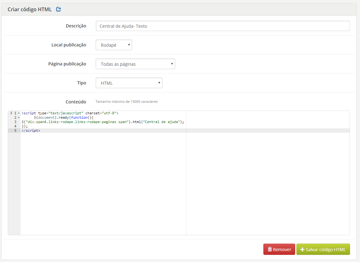This screenshot has width=360, height=262.
Task: Collapse the code fold on line 1
Action: click(x=19, y=113)
